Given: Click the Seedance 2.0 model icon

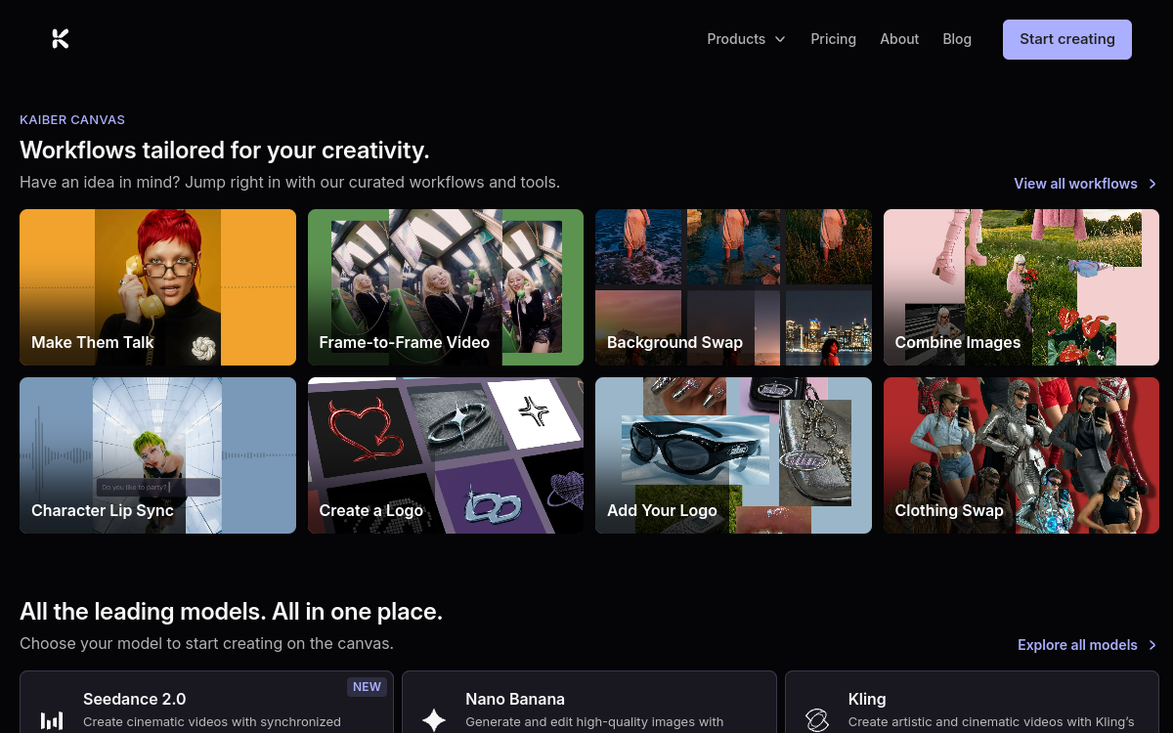Looking at the screenshot, I should tap(52, 720).
